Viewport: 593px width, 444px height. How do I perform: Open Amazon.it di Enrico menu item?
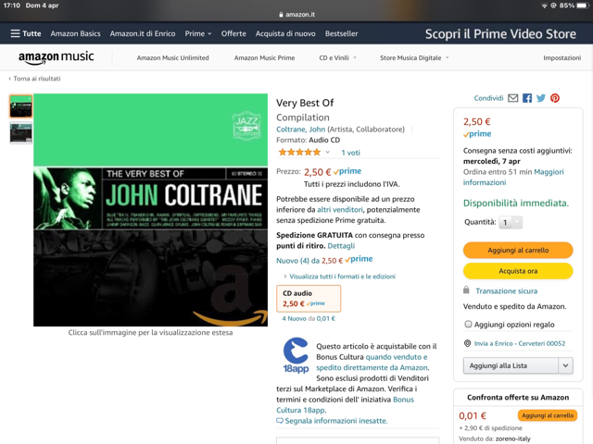143,33
